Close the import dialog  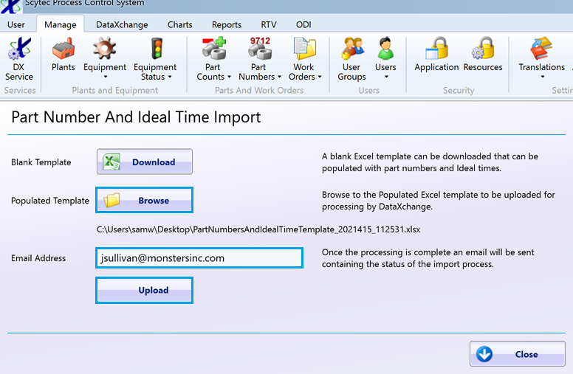518,354
